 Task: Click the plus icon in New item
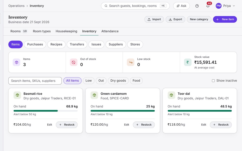218,19
